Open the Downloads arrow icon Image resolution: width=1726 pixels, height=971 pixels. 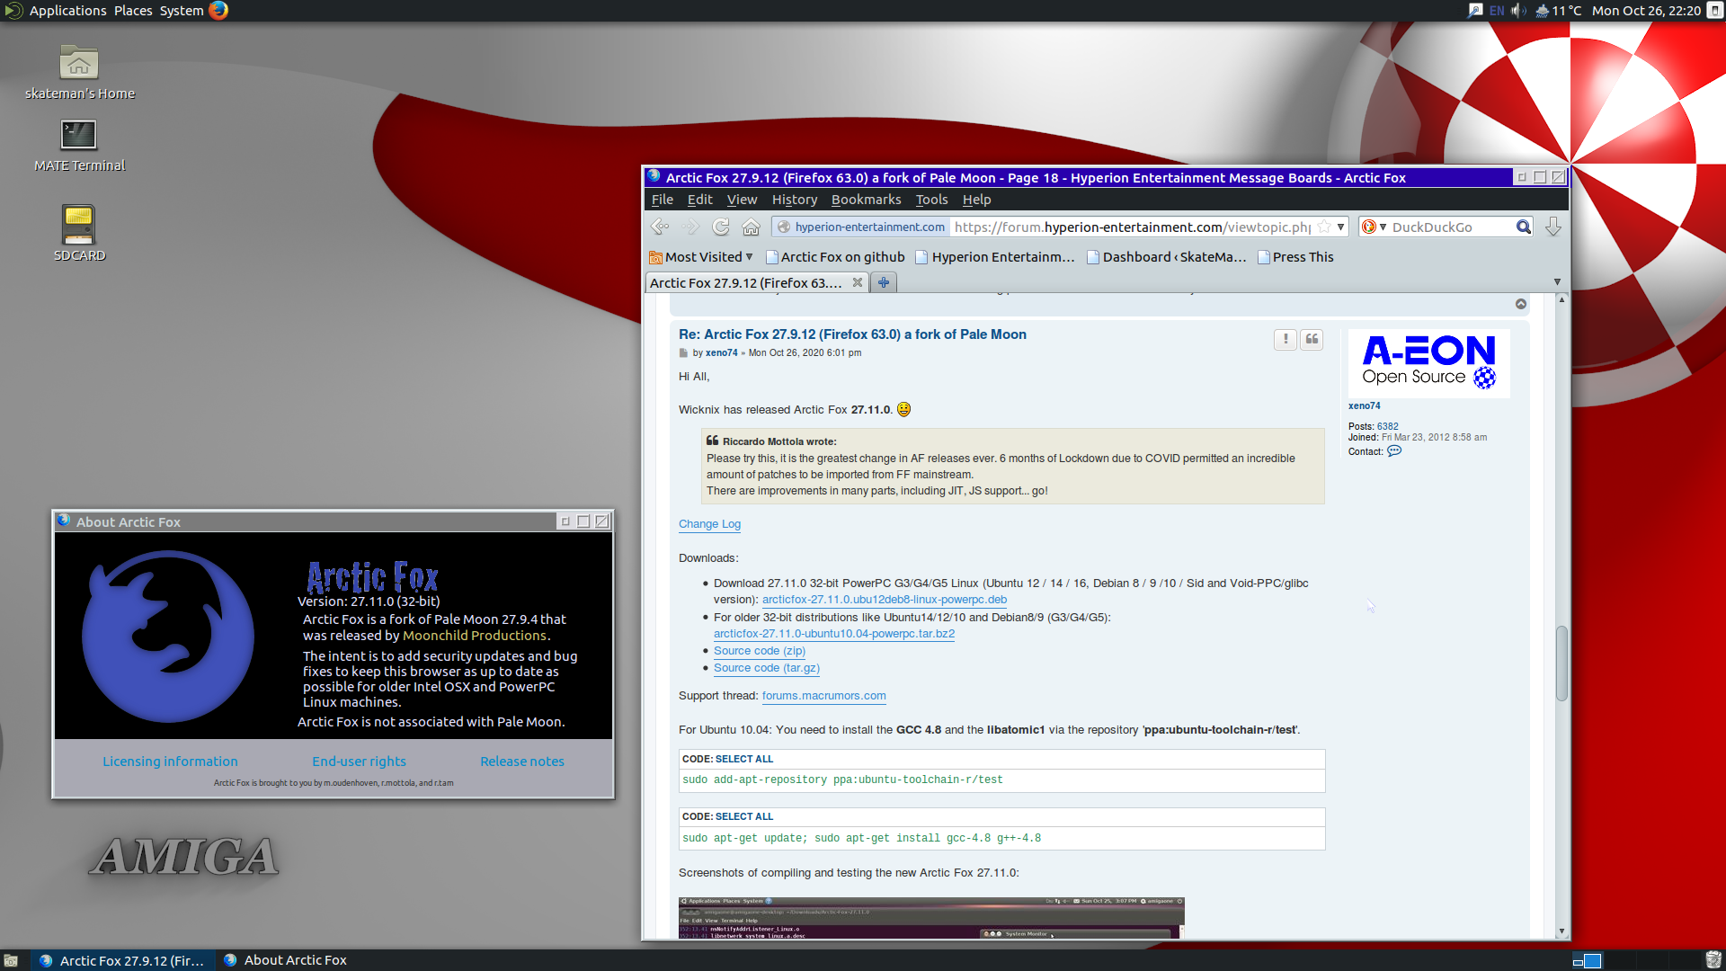(1553, 227)
